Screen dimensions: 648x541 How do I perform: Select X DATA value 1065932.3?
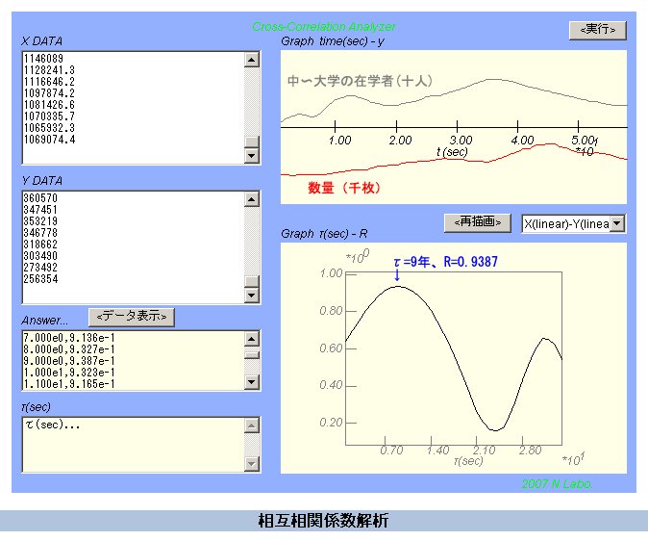point(49,128)
